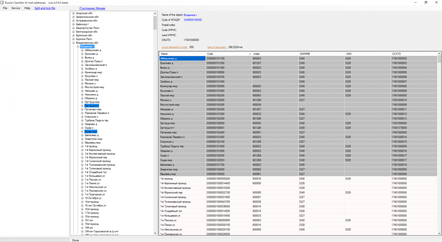Expand the Аббакумово д tree node
Viewport: 442px width, 242px height.
pos(82,50)
